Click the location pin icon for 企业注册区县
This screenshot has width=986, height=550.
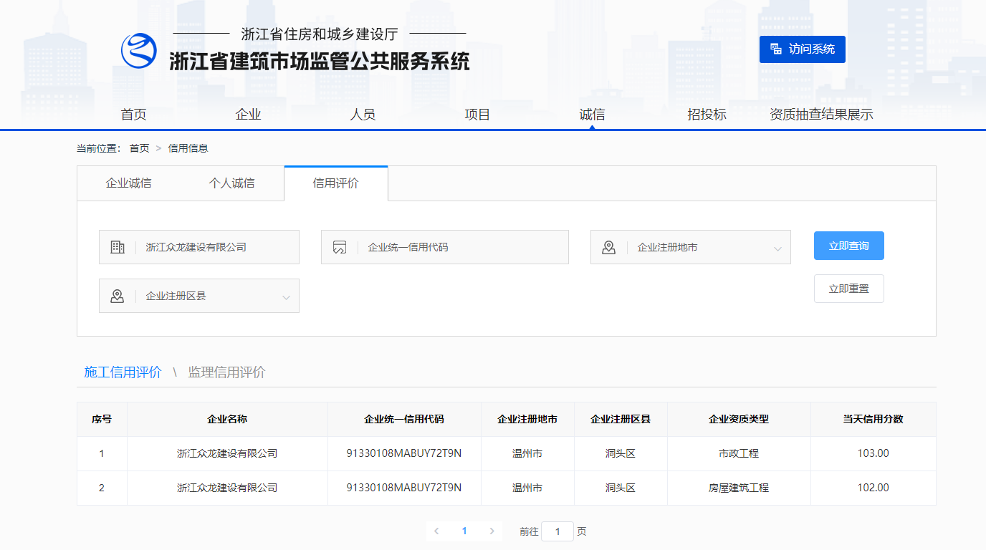tap(118, 296)
